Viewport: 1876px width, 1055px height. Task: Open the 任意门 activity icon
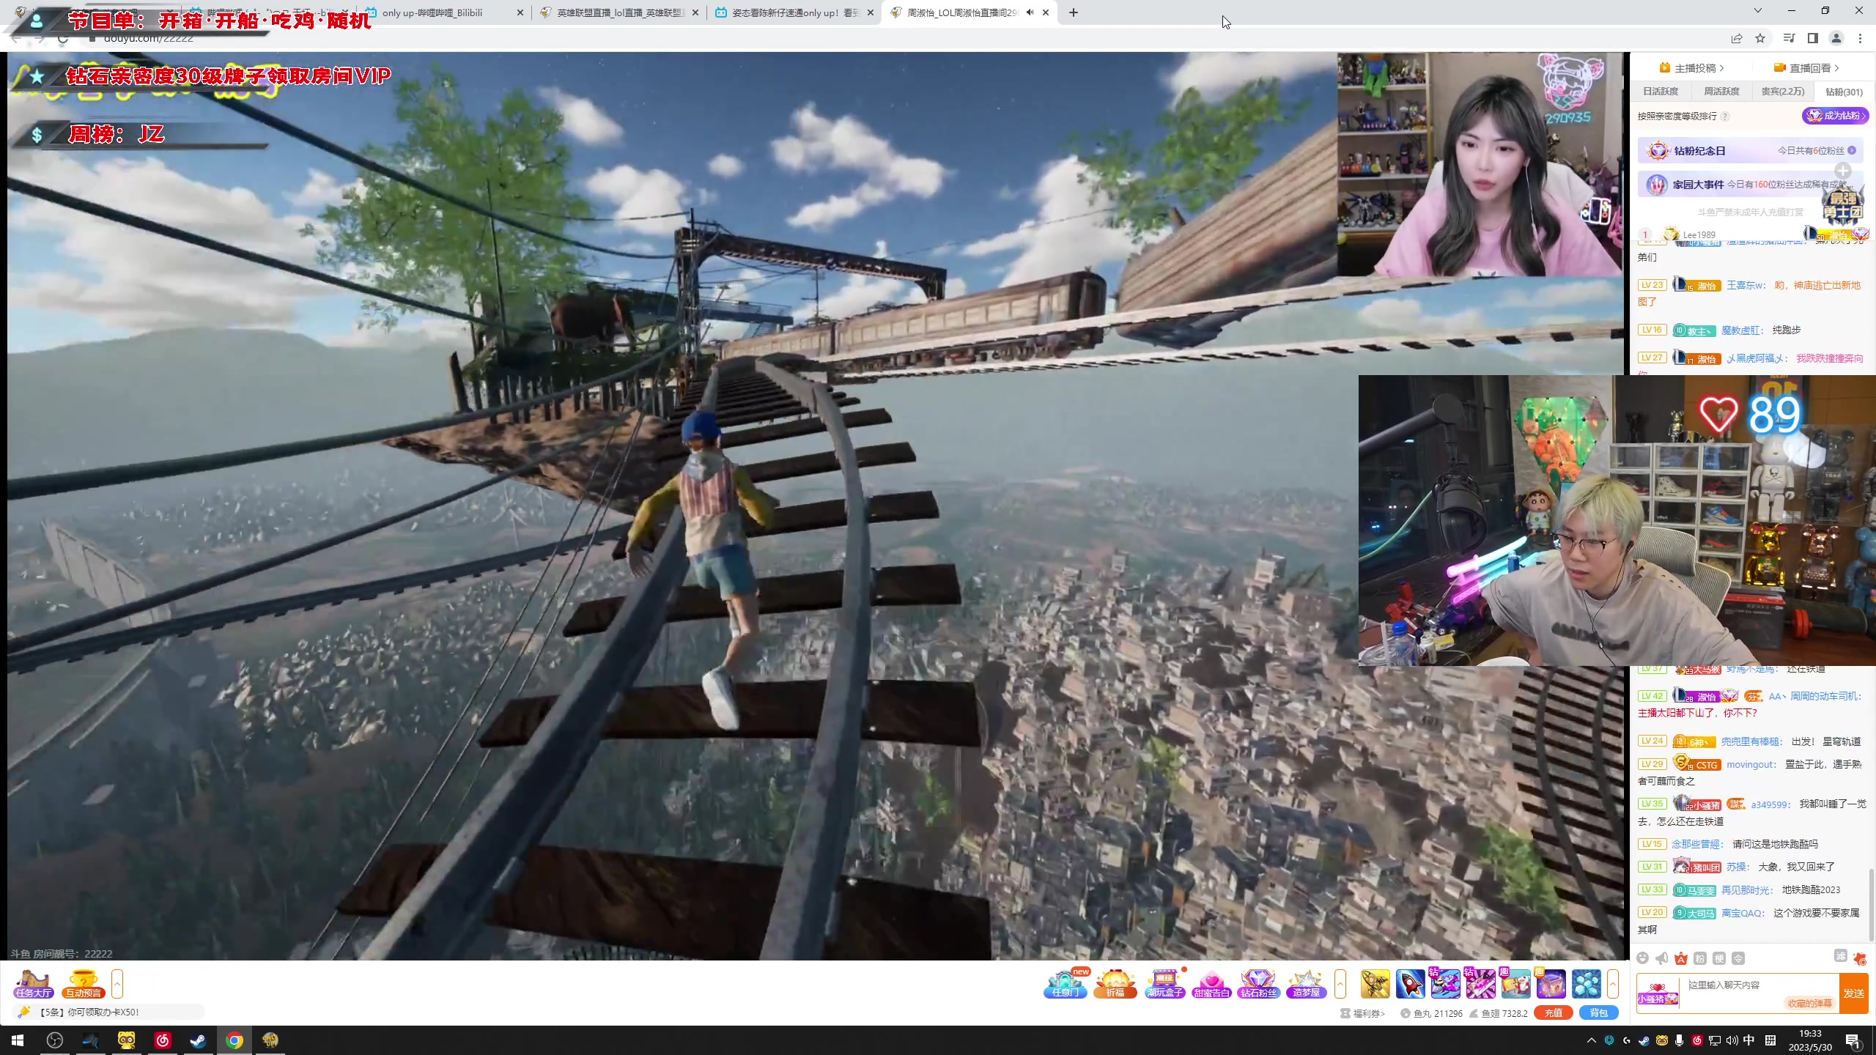(1065, 983)
